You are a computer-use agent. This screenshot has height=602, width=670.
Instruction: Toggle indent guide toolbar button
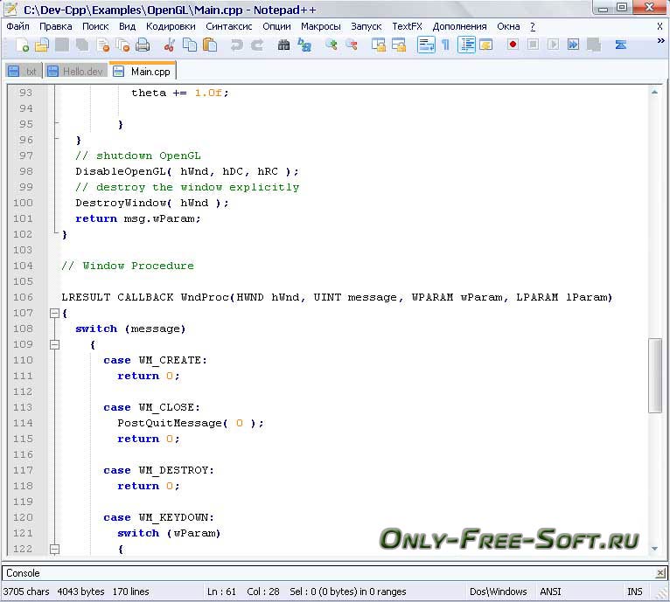tap(466, 45)
